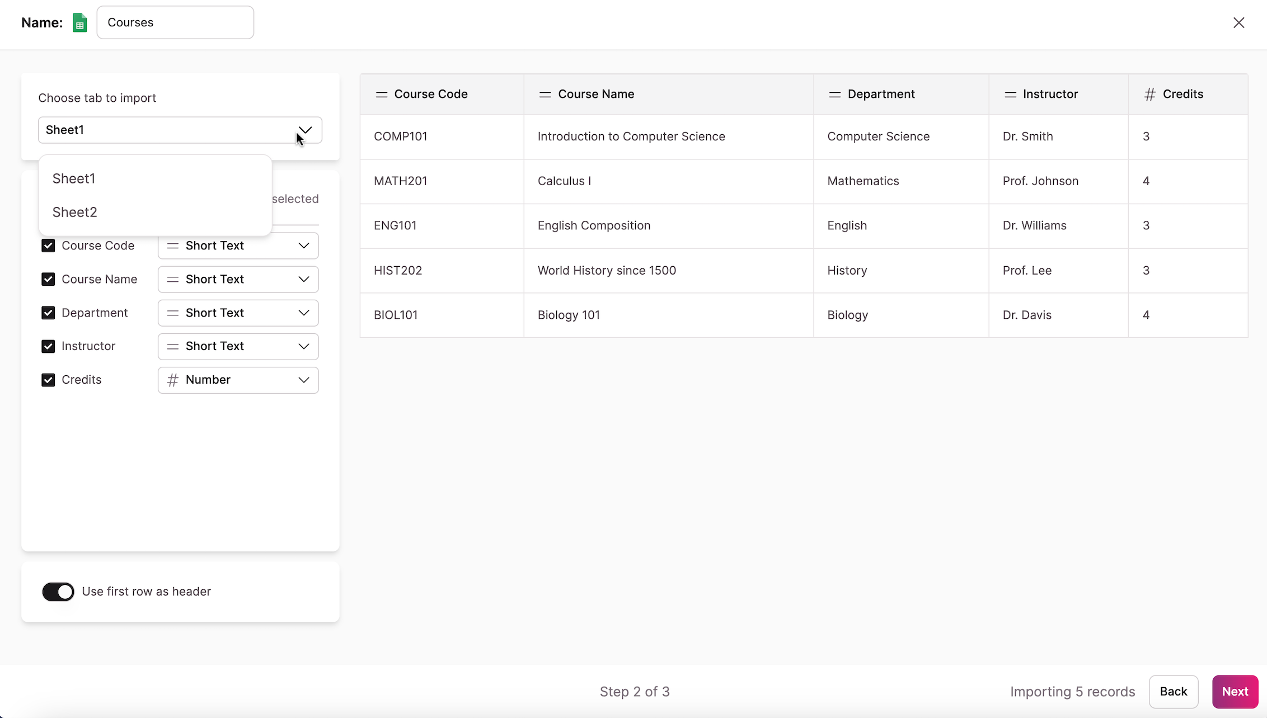Viewport: 1267px width, 718px height.
Task: Click Introduction to Computer Science cell
Action: coord(669,136)
